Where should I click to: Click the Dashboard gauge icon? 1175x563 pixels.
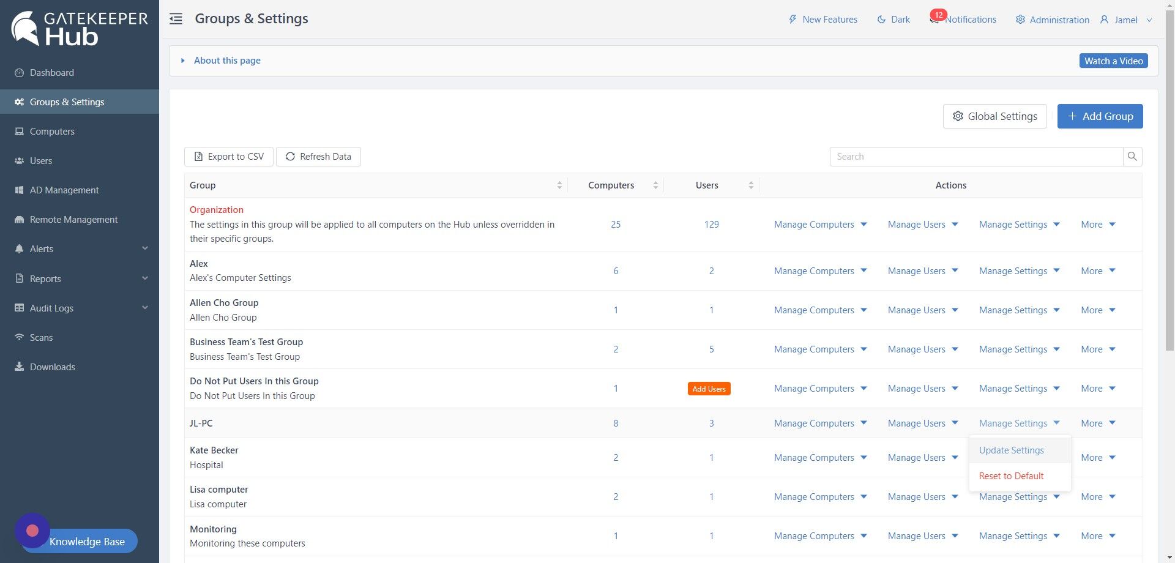19,72
